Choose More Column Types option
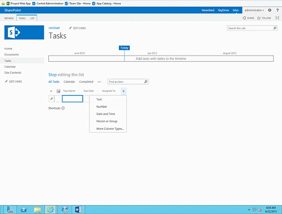 (x=110, y=129)
